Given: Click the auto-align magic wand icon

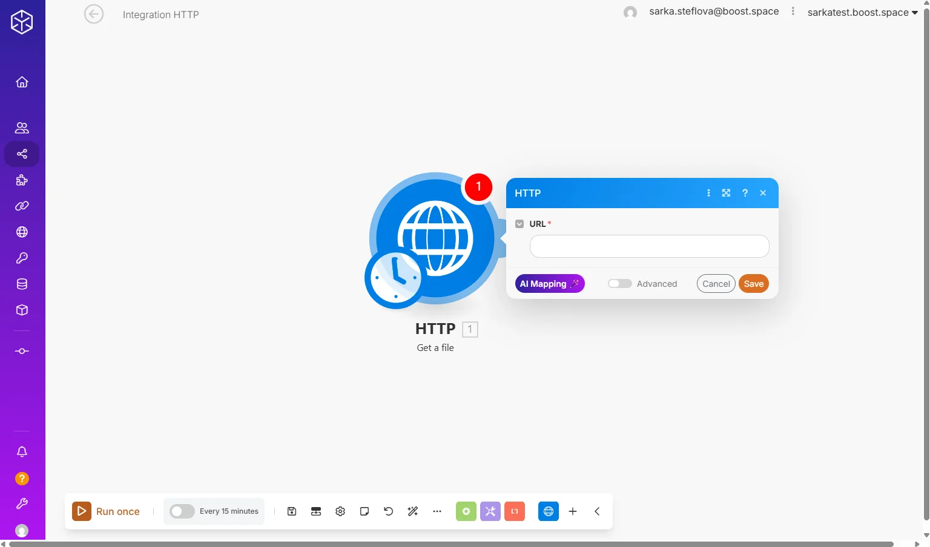Looking at the screenshot, I should coord(413,511).
